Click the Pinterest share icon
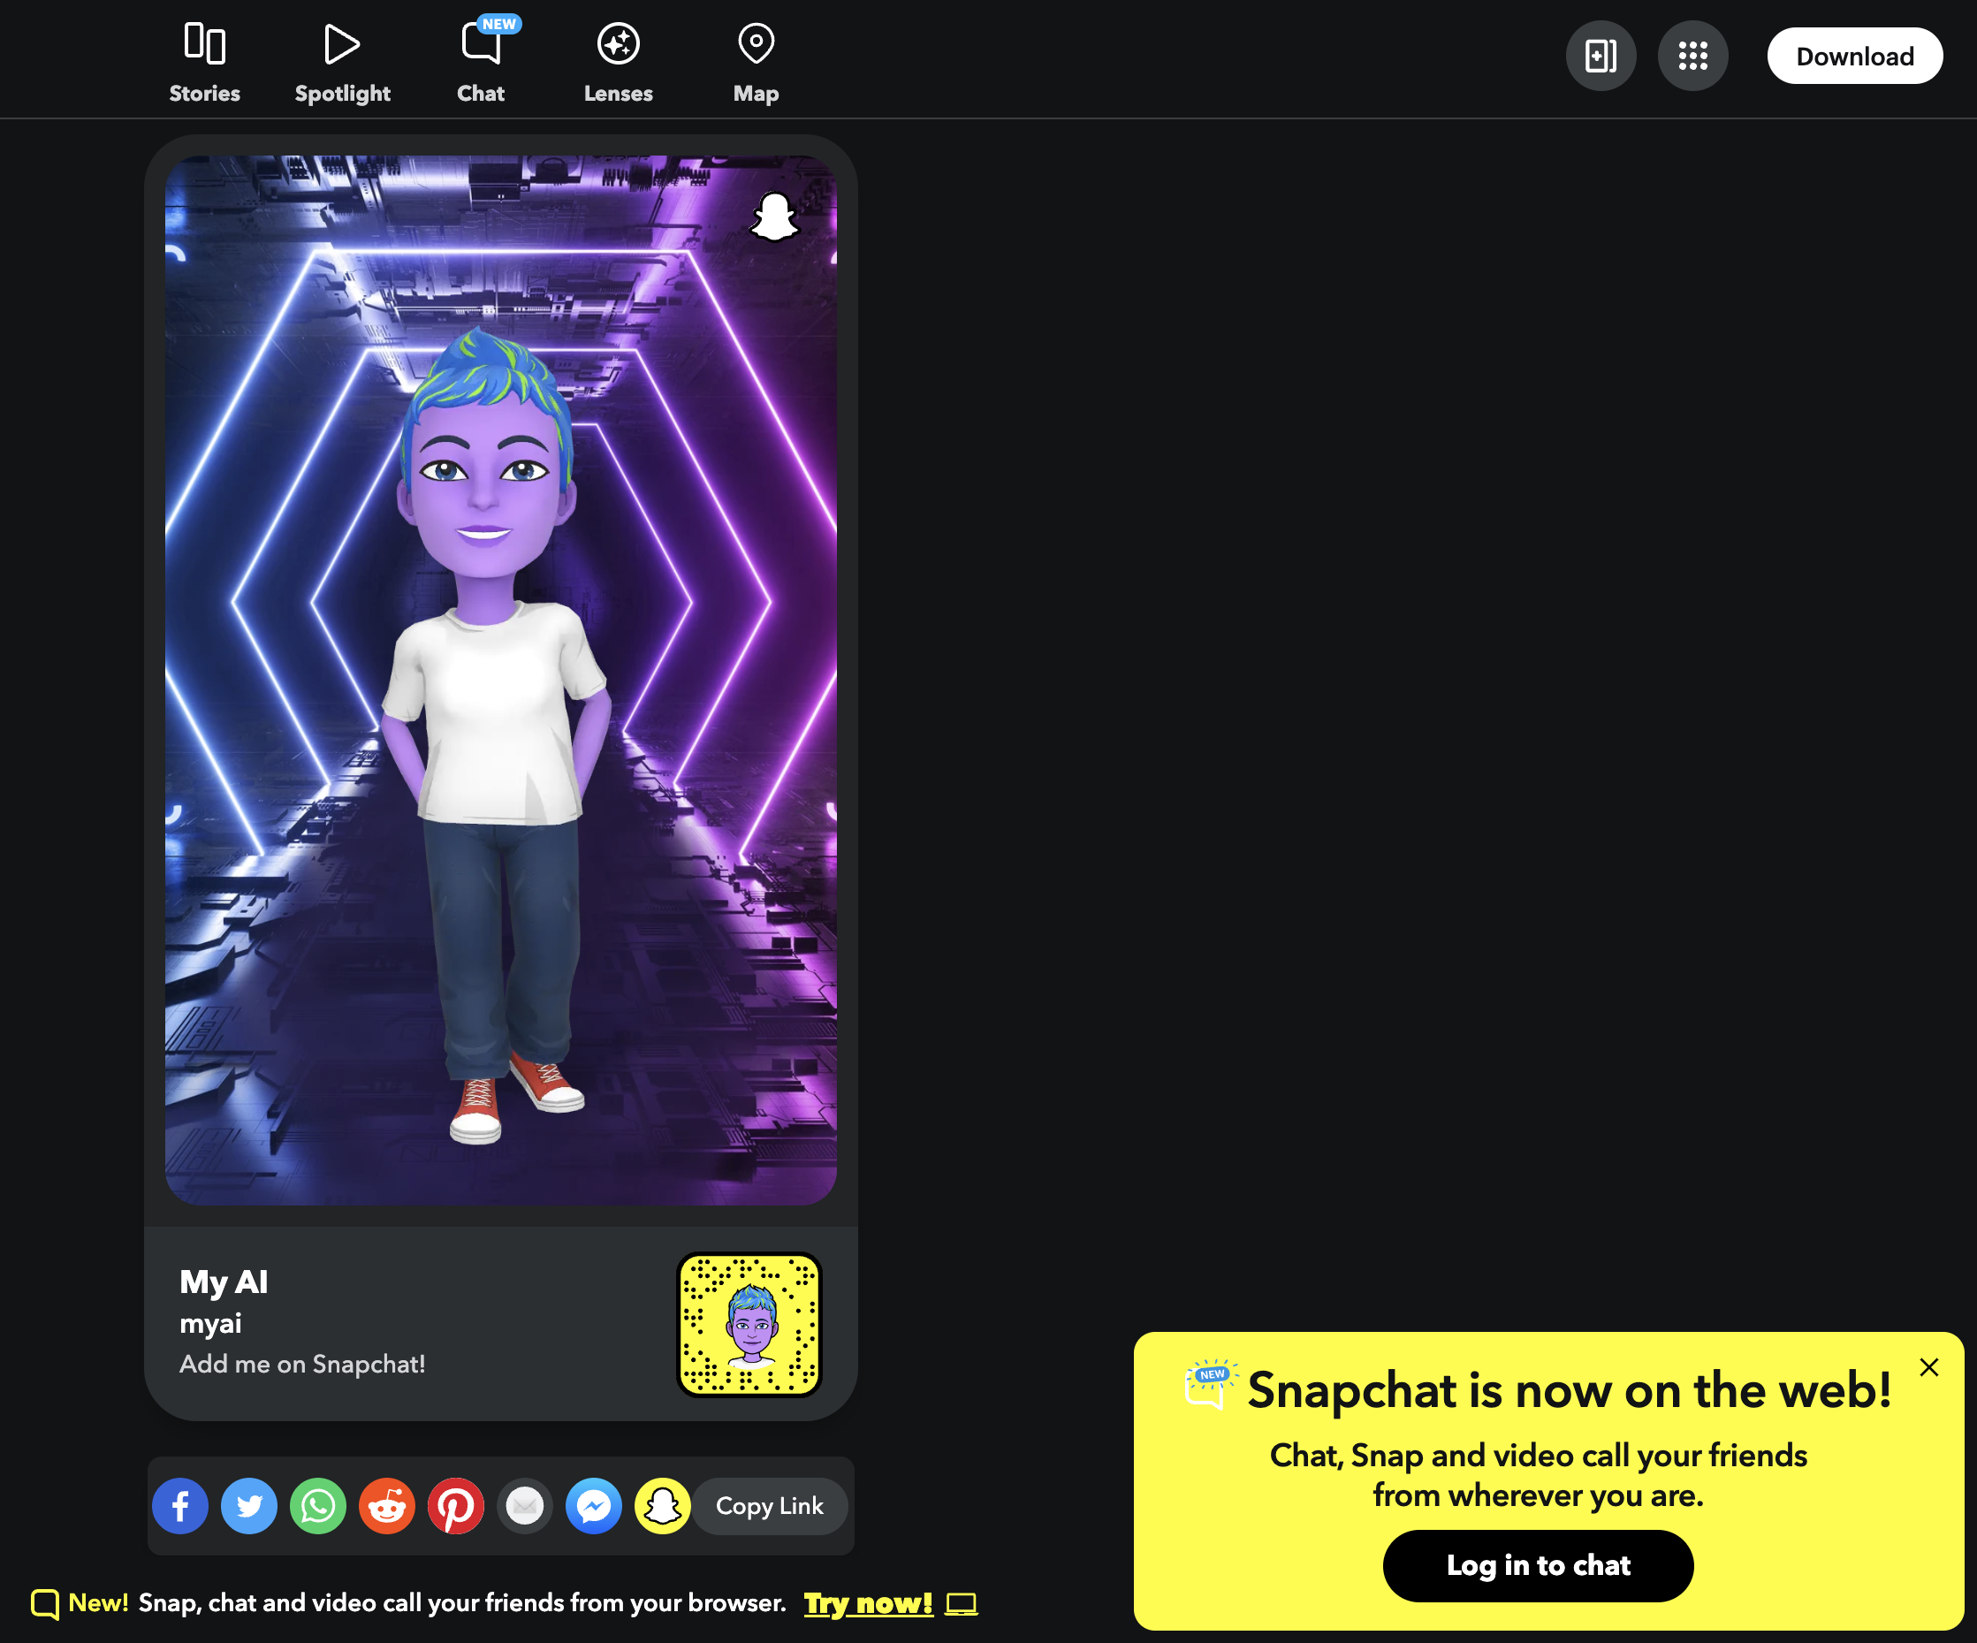 coord(457,1505)
